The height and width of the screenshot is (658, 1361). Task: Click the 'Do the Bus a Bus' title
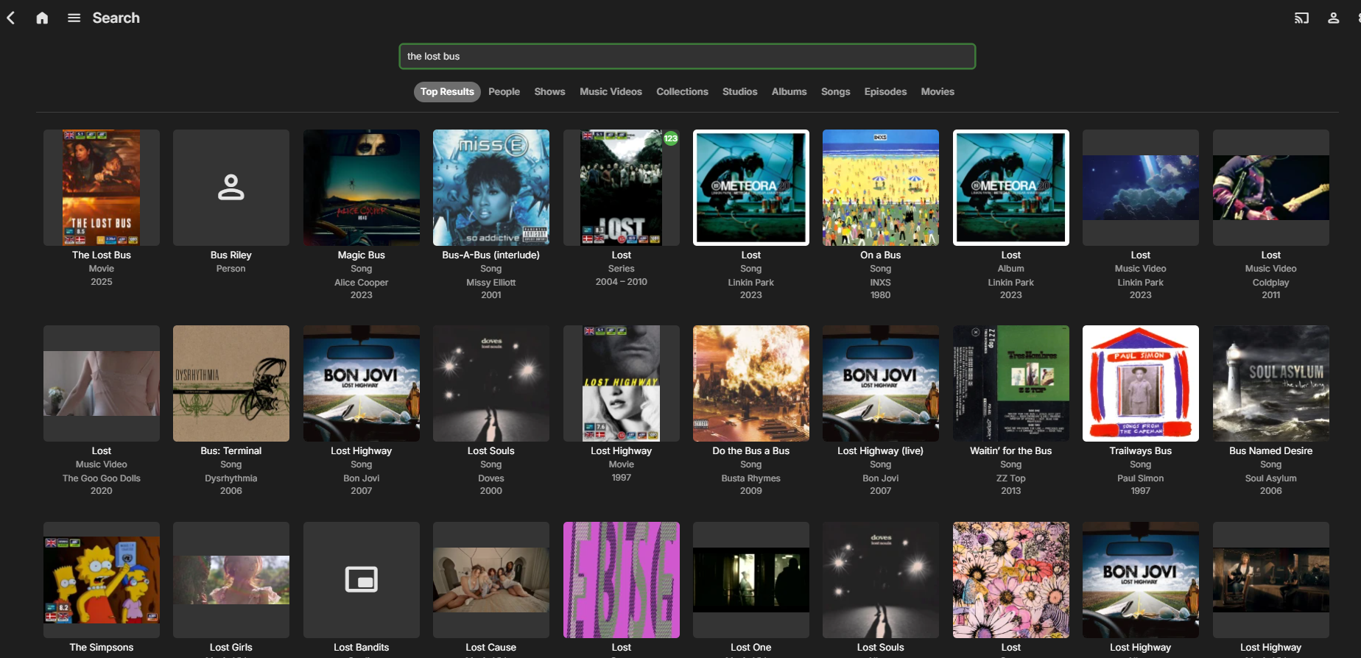(x=750, y=451)
